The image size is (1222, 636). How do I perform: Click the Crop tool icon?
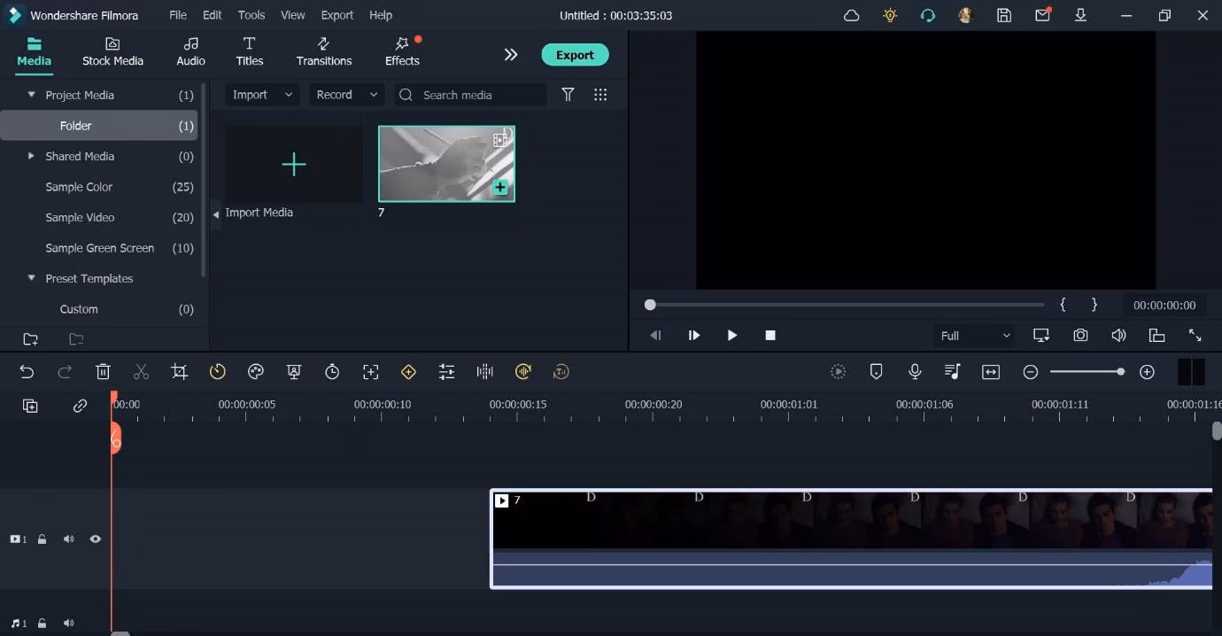click(180, 372)
